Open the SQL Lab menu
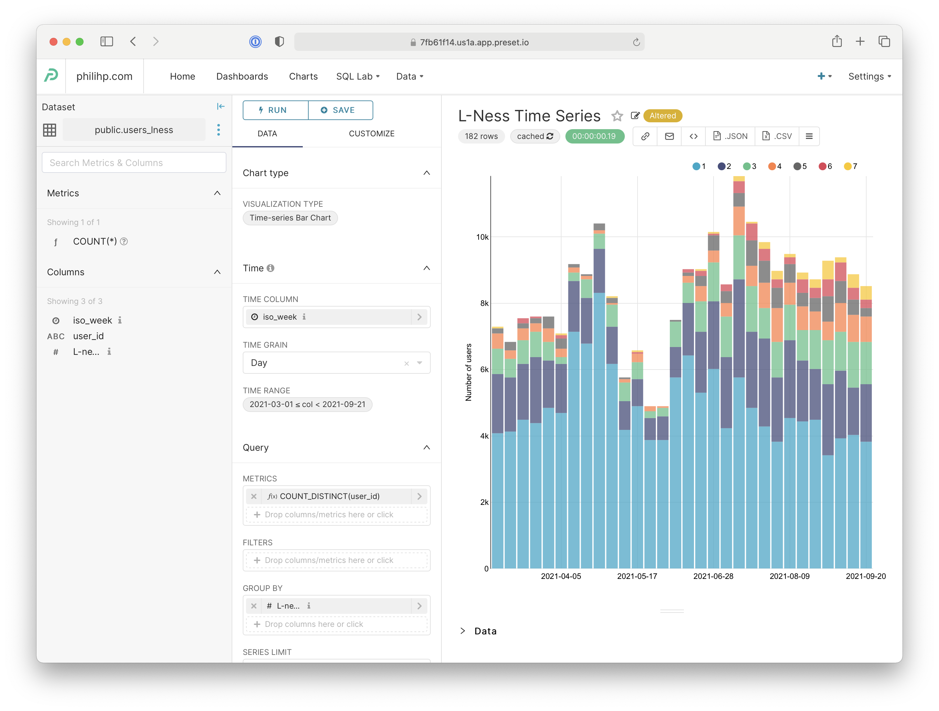The image size is (939, 711). 358,76
